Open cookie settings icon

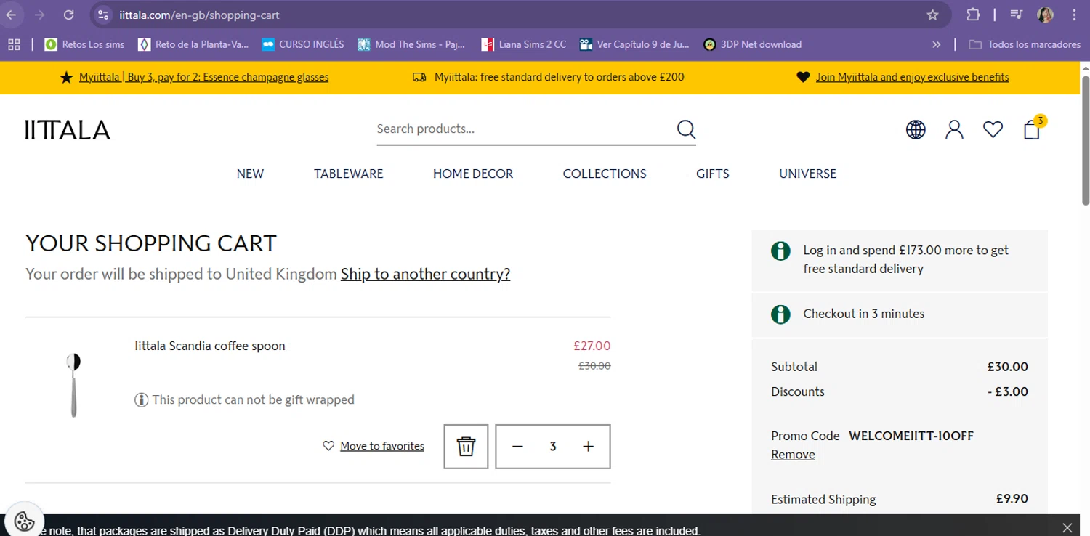24,521
